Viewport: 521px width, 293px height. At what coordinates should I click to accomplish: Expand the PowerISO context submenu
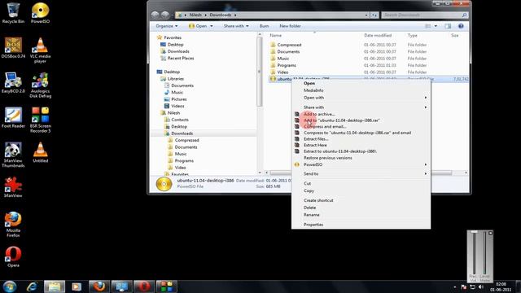pos(361,164)
